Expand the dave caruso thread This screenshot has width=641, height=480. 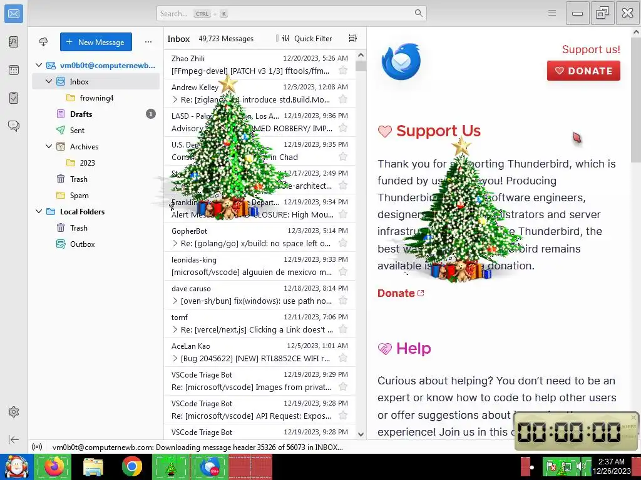pyautogui.click(x=175, y=301)
